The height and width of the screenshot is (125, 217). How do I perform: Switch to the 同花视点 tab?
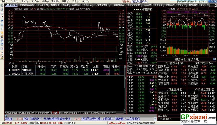pyautogui.click(x=55, y=5)
